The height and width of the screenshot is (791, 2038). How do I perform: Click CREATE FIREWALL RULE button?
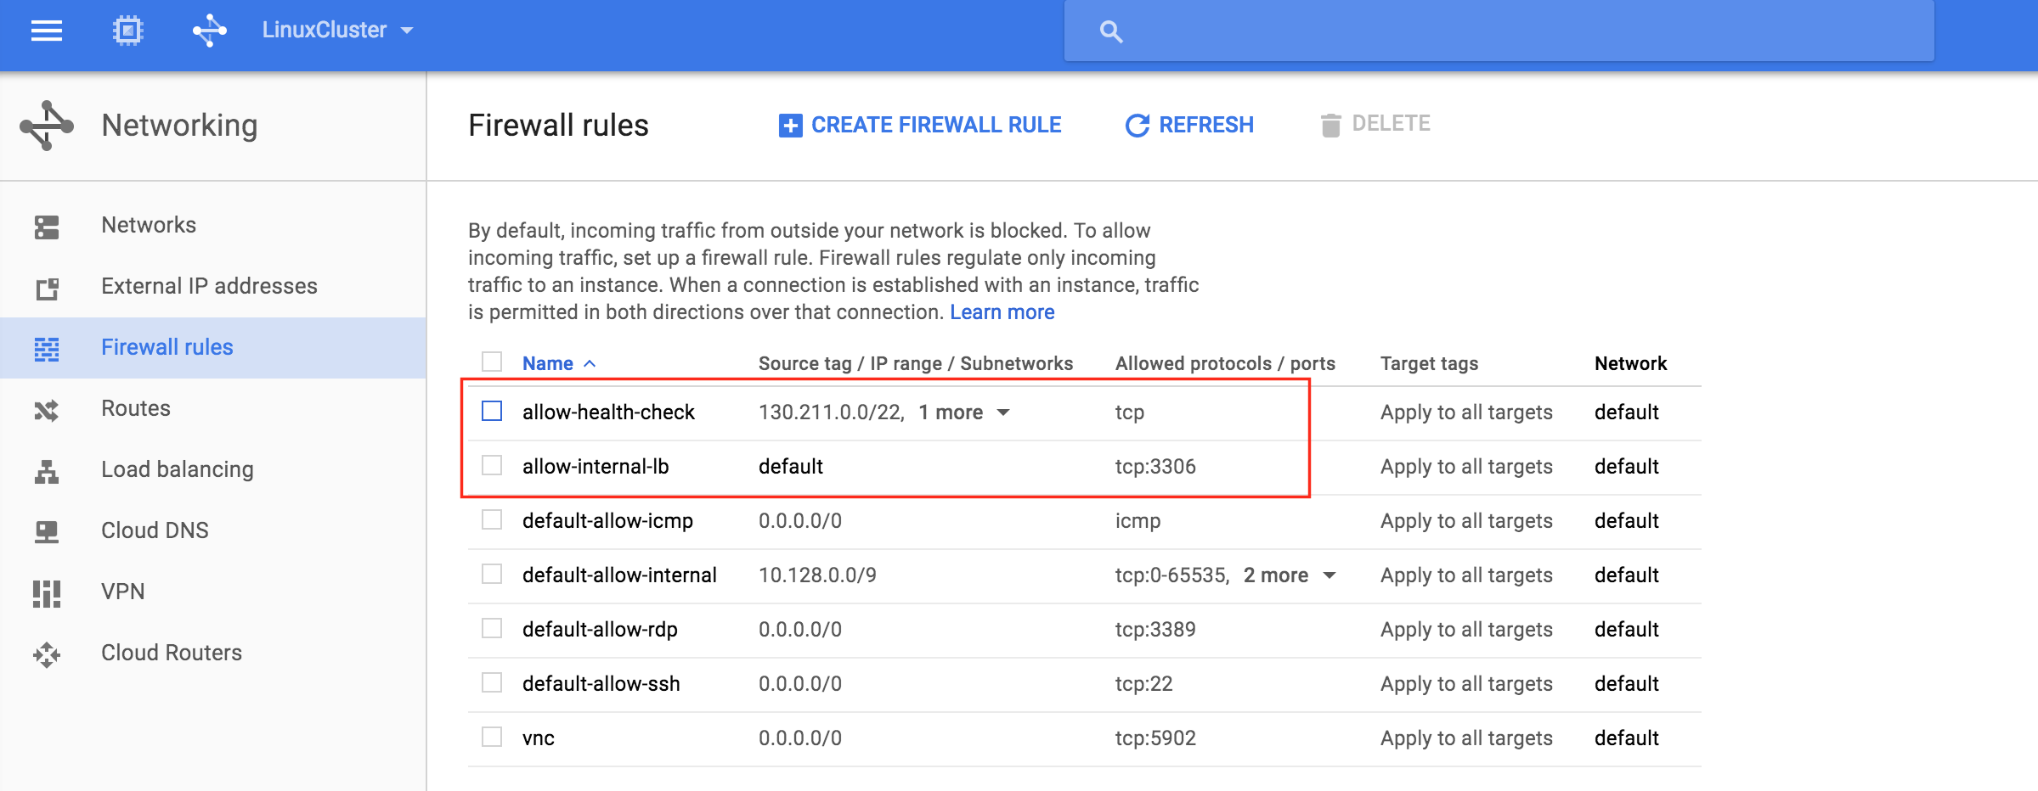click(x=920, y=126)
